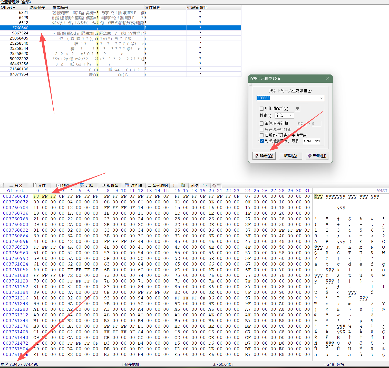Switch to the 缩略图 tab
The height and width of the screenshot is (368, 389).
coord(110,185)
